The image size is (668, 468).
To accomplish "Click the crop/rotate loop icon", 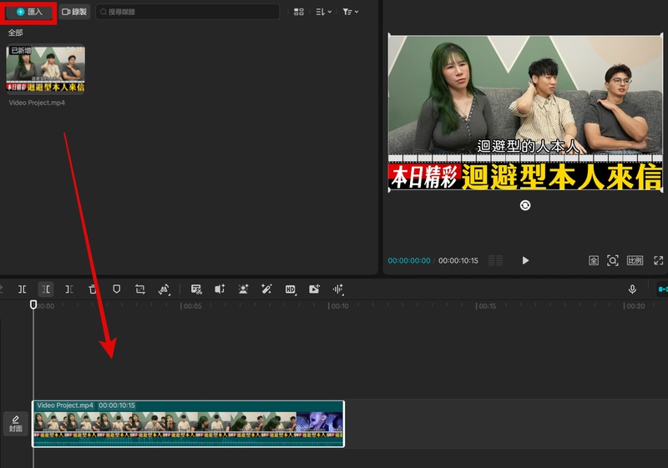I will pos(139,289).
